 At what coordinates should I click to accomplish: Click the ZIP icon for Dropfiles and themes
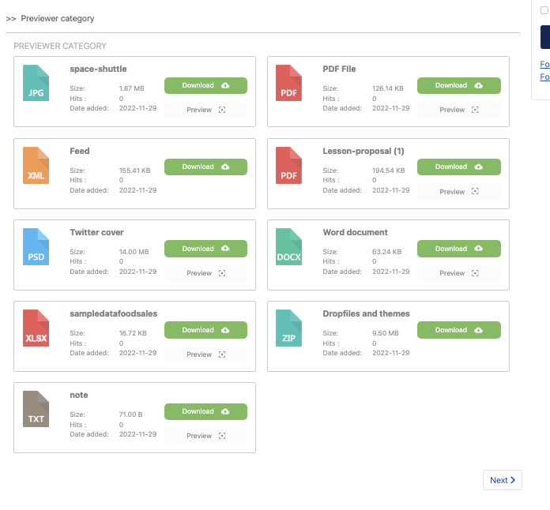(289, 328)
